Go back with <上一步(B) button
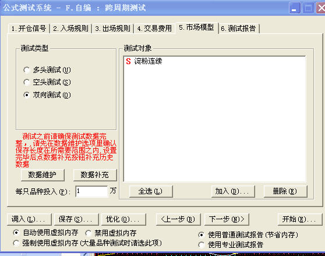325x256 pixels. pos(178,219)
